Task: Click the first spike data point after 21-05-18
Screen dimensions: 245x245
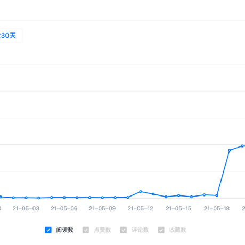Action: click(230, 150)
